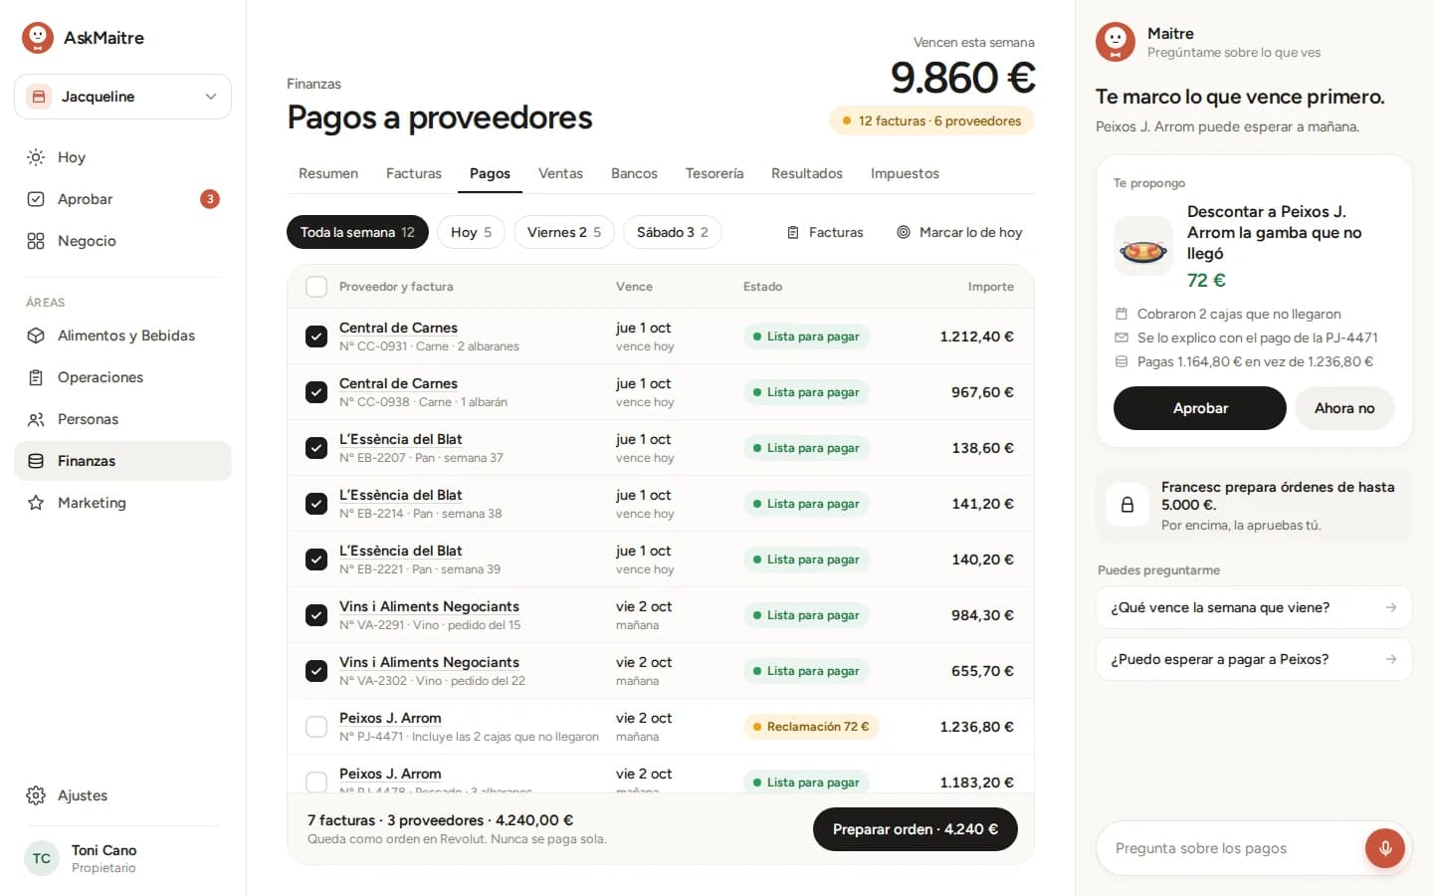The height and width of the screenshot is (896, 1433).
Task: Click the Hoy sun icon in the sidebar
Action: (x=36, y=157)
